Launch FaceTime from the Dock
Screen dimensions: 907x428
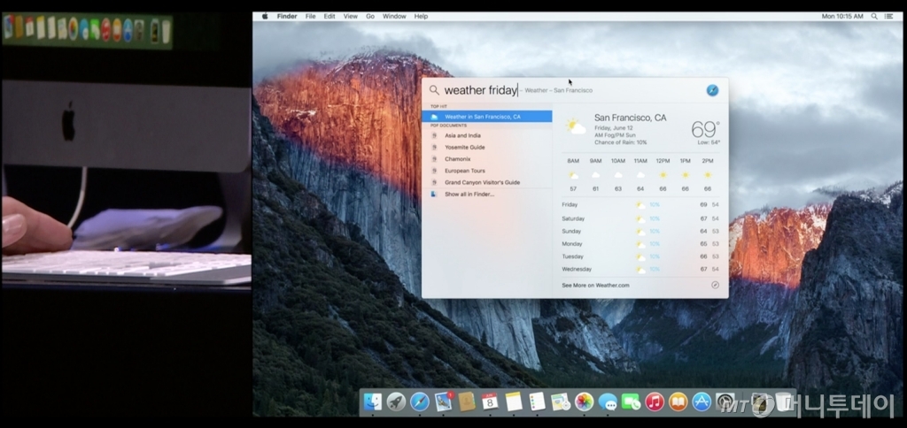pos(631,402)
